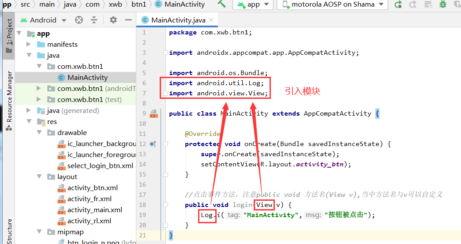Select activity_main.xml layout file

[x=75, y=210]
